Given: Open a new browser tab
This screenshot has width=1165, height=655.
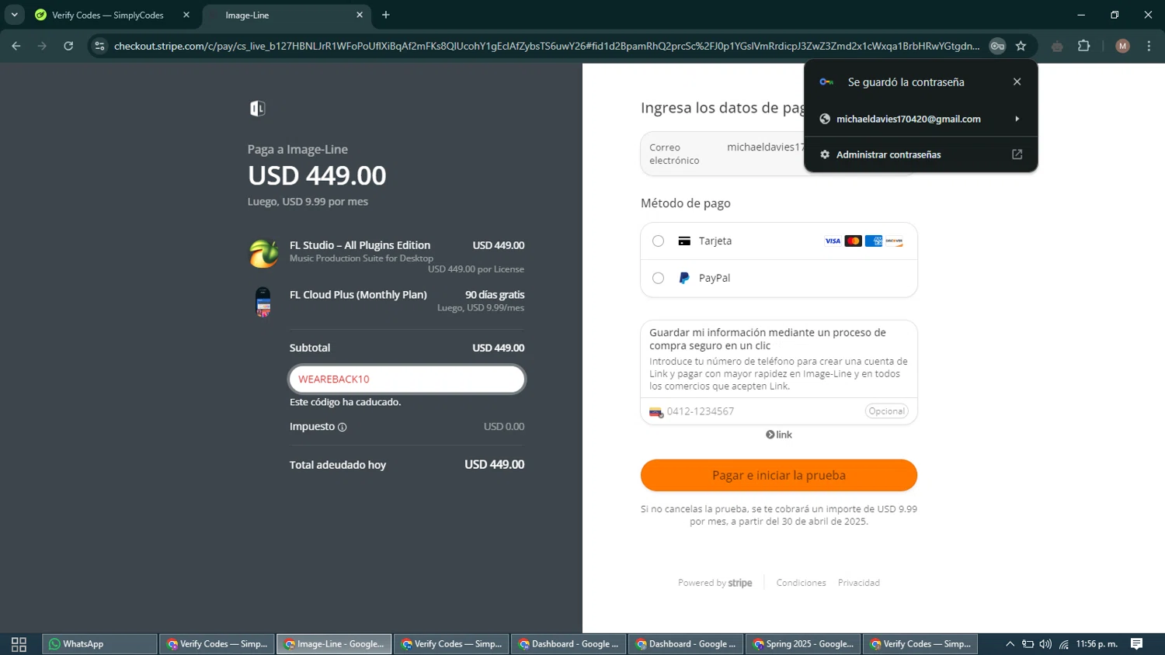Looking at the screenshot, I should (x=386, y=15).
